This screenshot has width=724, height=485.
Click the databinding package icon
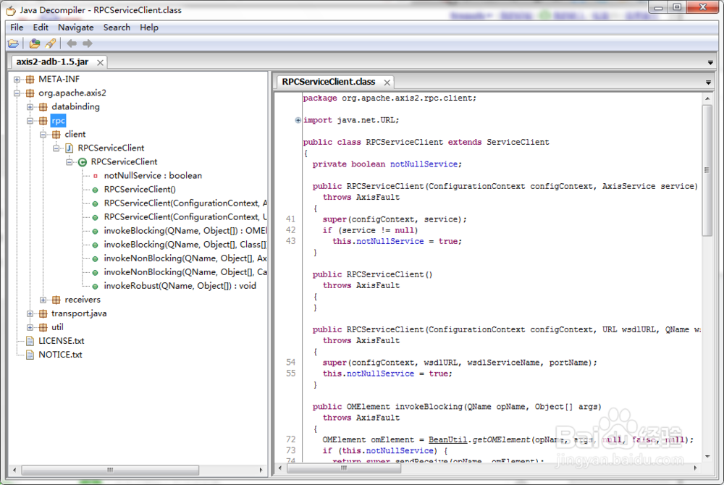[43, 107]
